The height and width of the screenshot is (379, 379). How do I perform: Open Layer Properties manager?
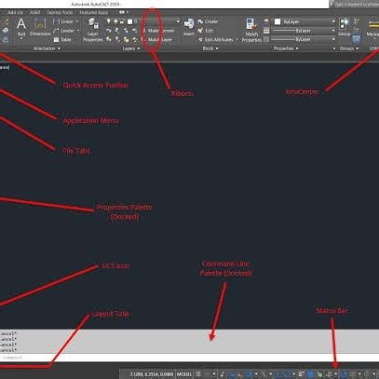(92, 30)
